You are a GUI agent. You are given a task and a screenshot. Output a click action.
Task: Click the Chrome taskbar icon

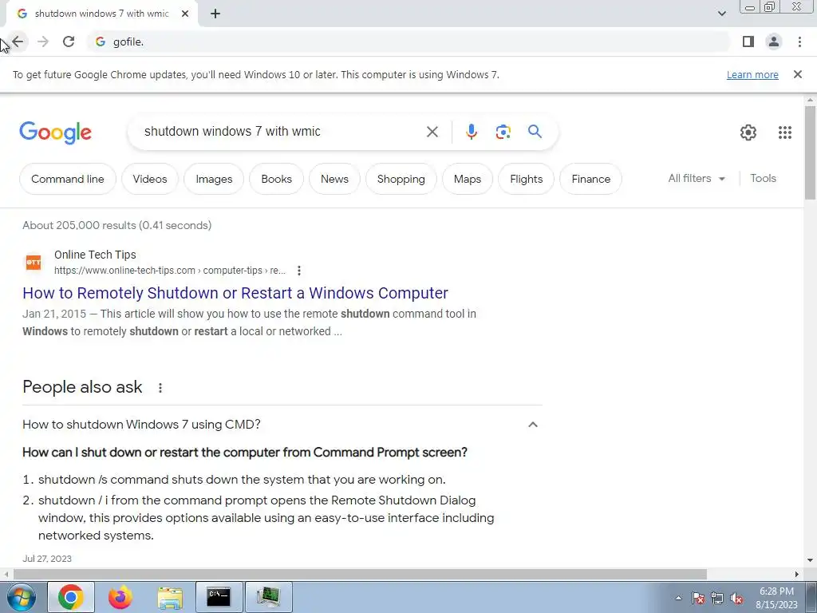71,597
